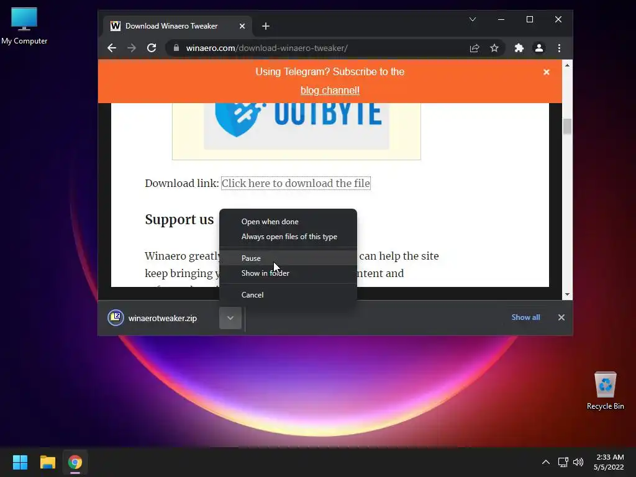Open Chrome's three-dot menu

(559, 48)
